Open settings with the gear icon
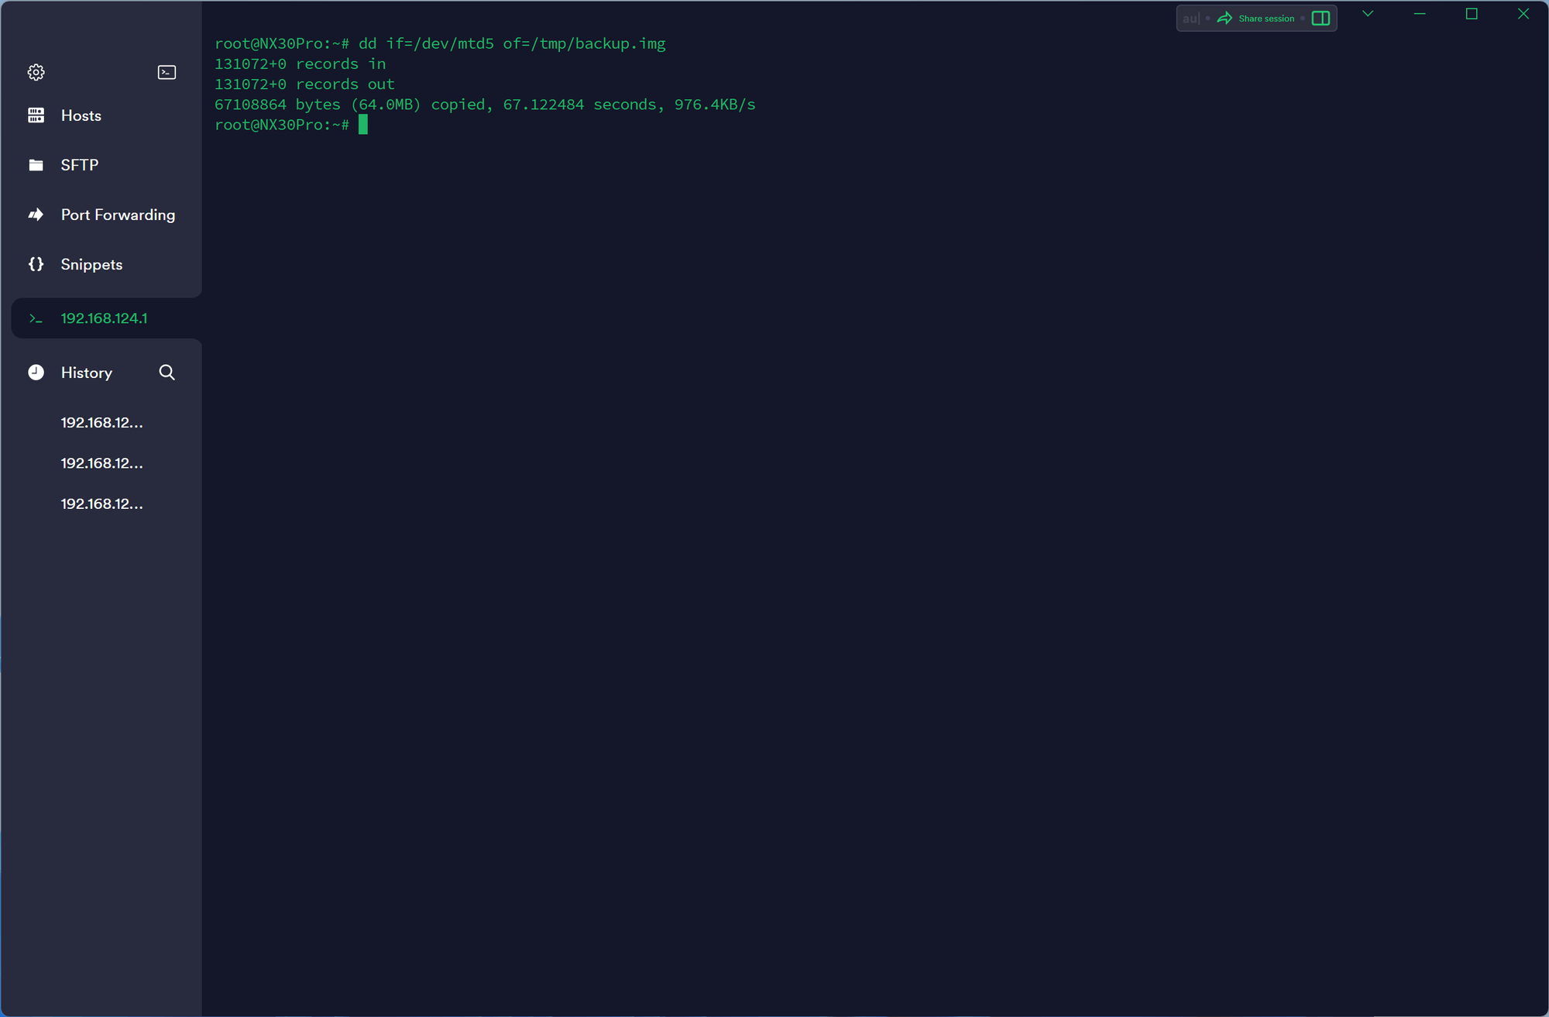Image resolution: width=1549 pixels, height=1017 pixels. 36,72
